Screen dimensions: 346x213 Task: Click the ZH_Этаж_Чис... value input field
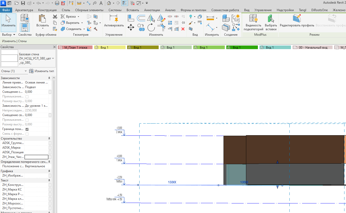36,157
